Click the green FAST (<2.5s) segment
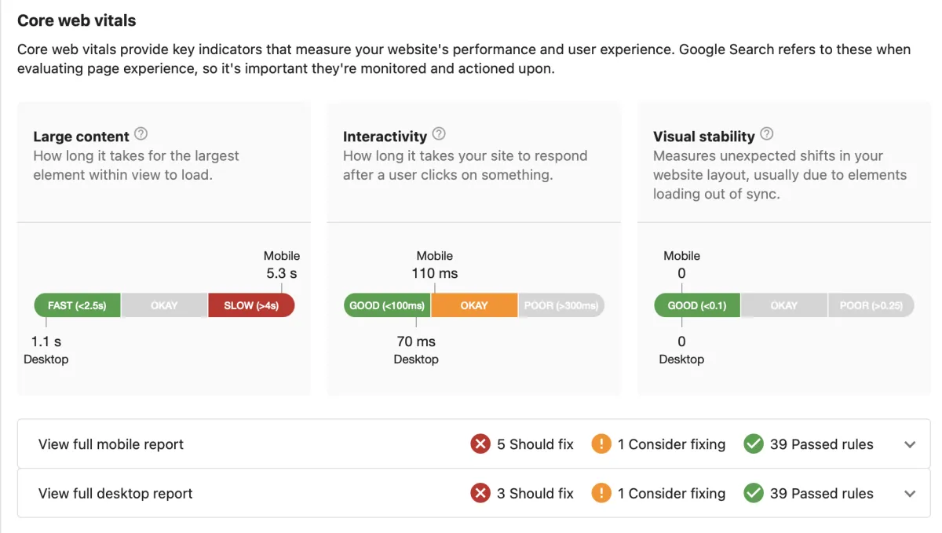The width and height of the screenshot is (942, 533). pos(77,305)
